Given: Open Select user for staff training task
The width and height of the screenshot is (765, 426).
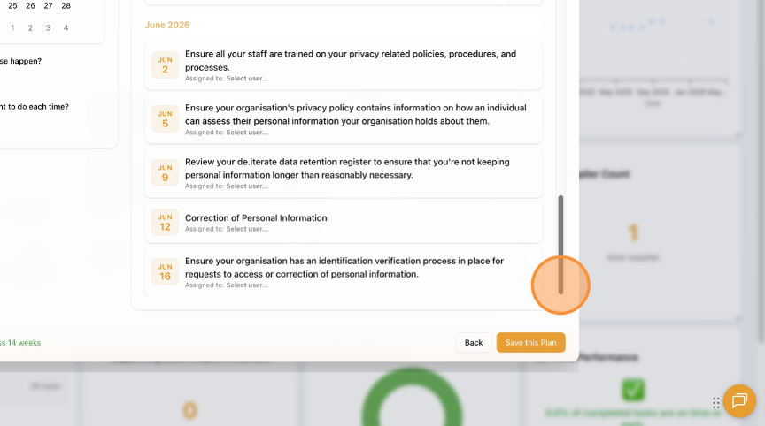Looking at the screenshot, I should point(247,78).
